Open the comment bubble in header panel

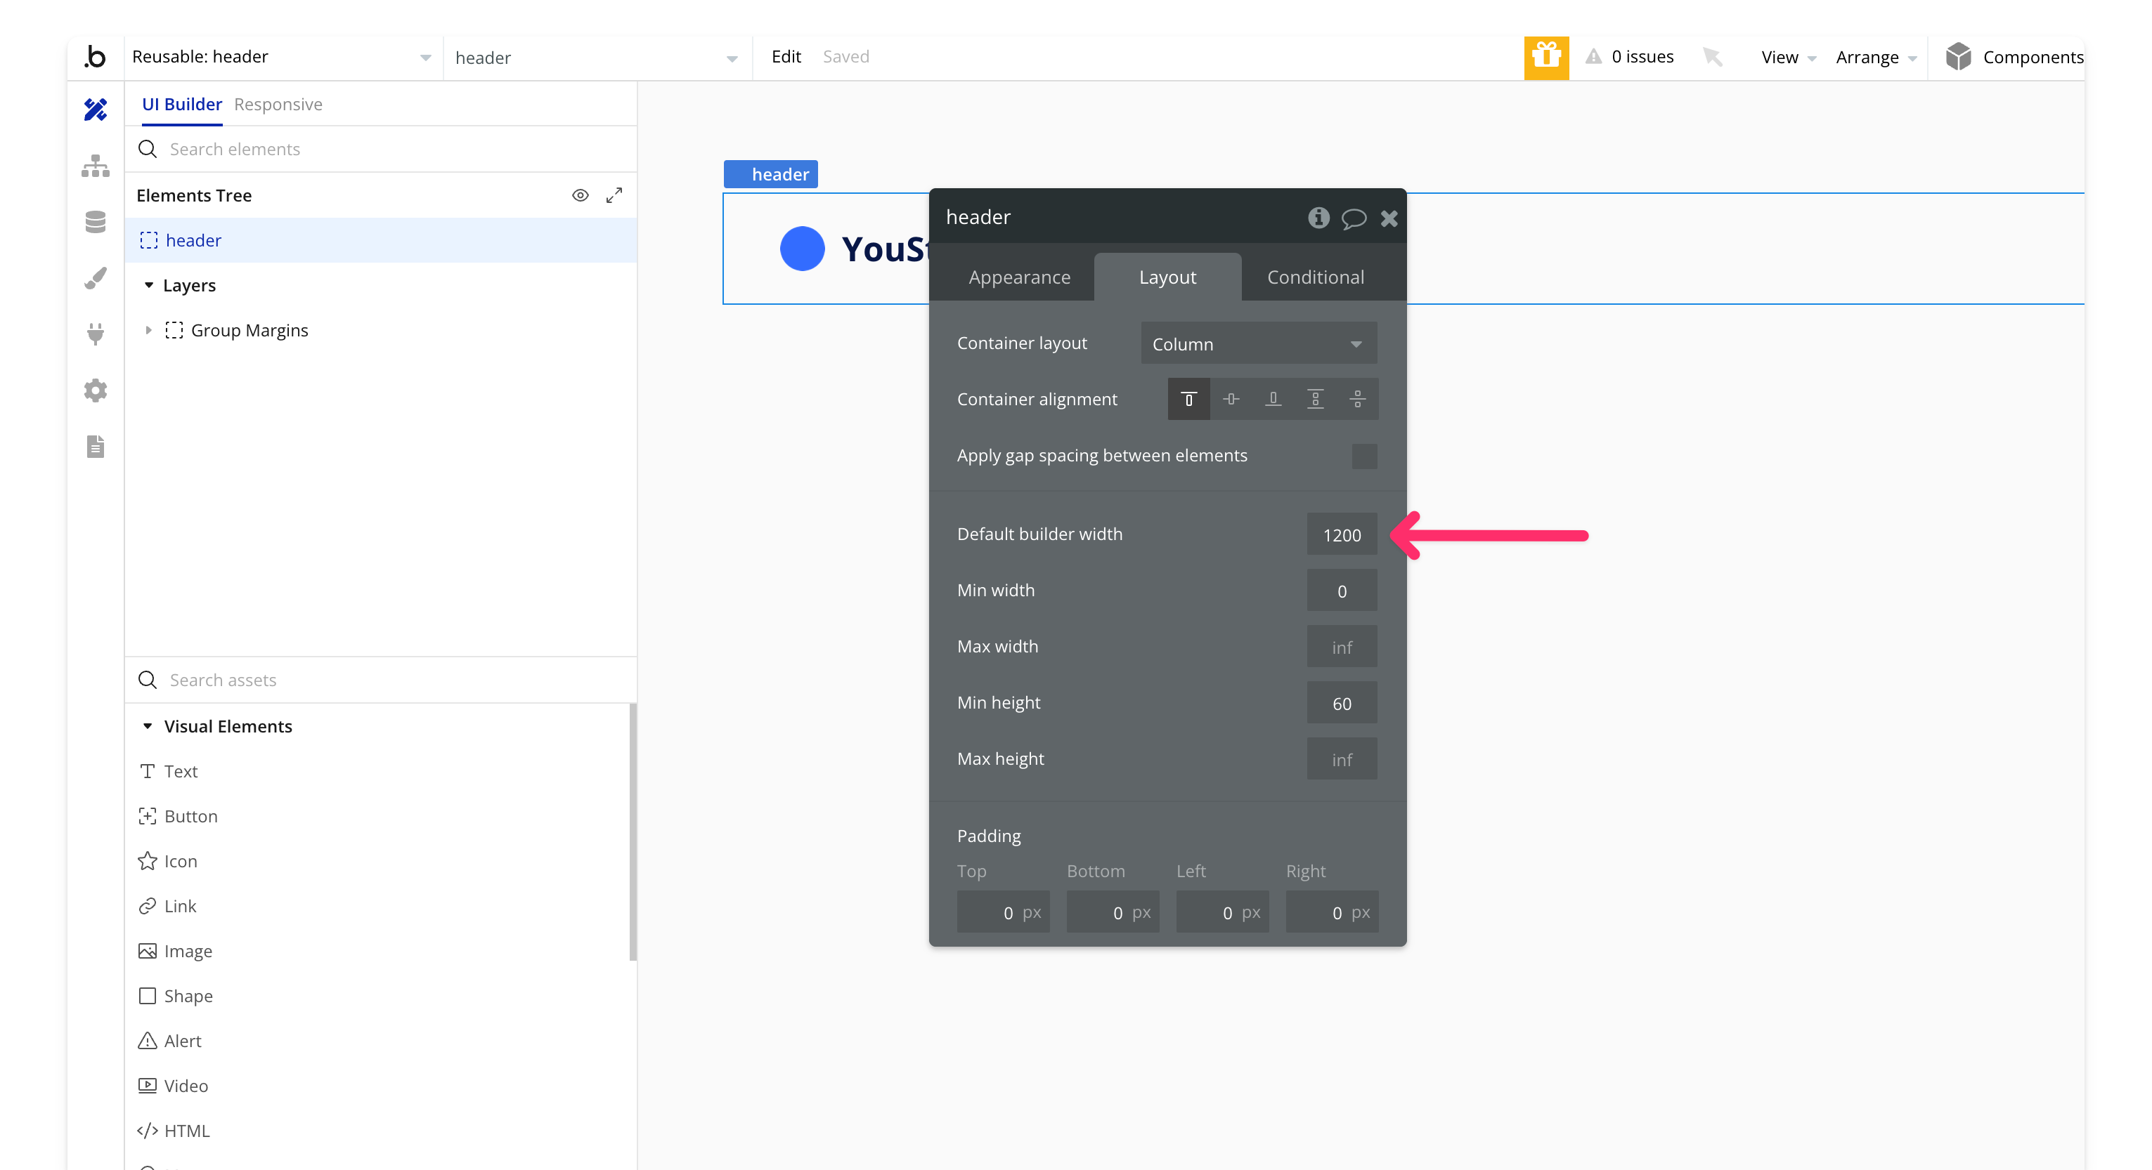pyautogui.click(x=1354, y=218)
